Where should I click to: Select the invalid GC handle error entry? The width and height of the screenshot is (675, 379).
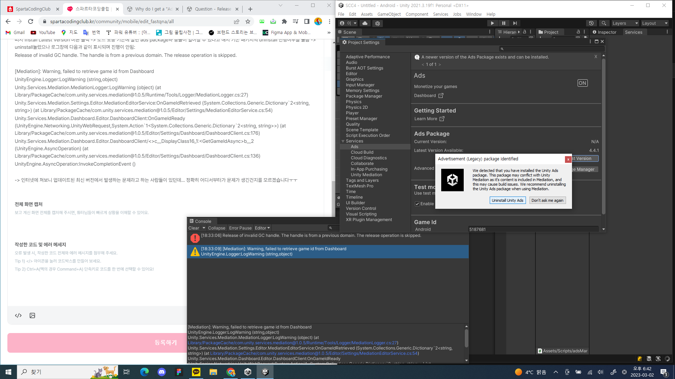click(328, 238)
